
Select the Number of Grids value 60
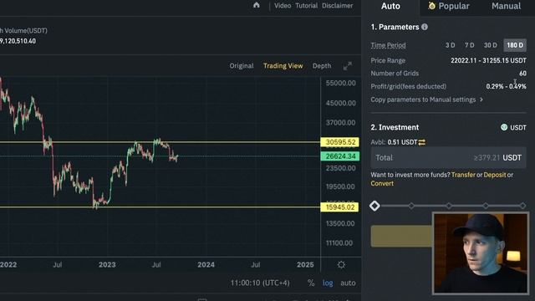tap(522, 74)
